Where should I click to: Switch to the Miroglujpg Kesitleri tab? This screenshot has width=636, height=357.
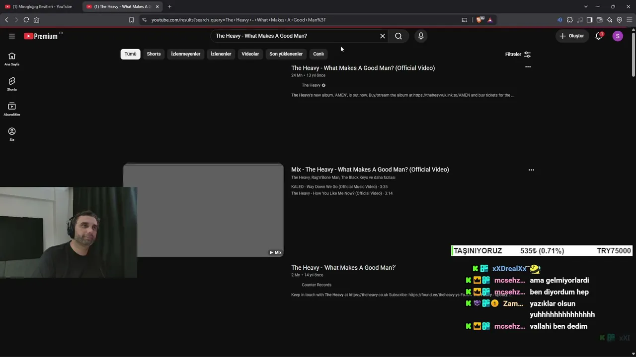(x=40, y=6)
